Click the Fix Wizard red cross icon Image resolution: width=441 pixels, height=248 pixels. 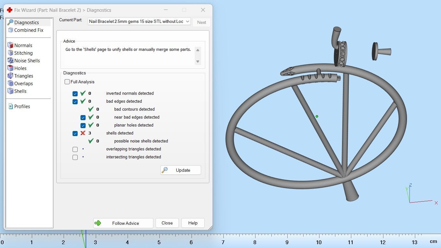coord(10,10)
